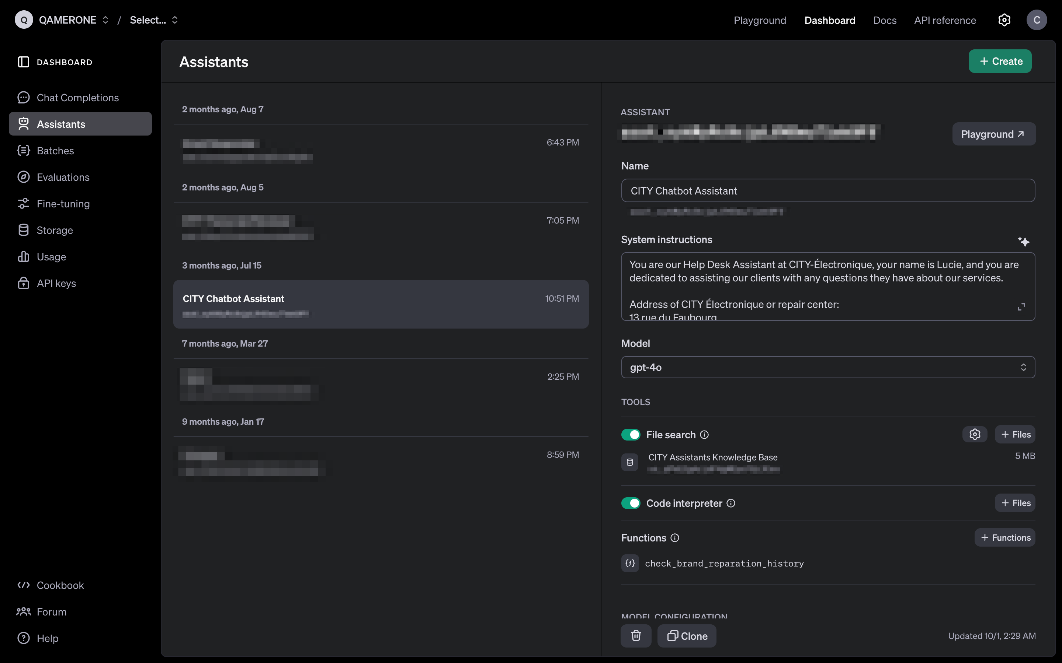Image resolution: width=1062 pixels, height=663 pixels.
Task: Open the project Select... dropdown
Action: click(x=154, y=20)
